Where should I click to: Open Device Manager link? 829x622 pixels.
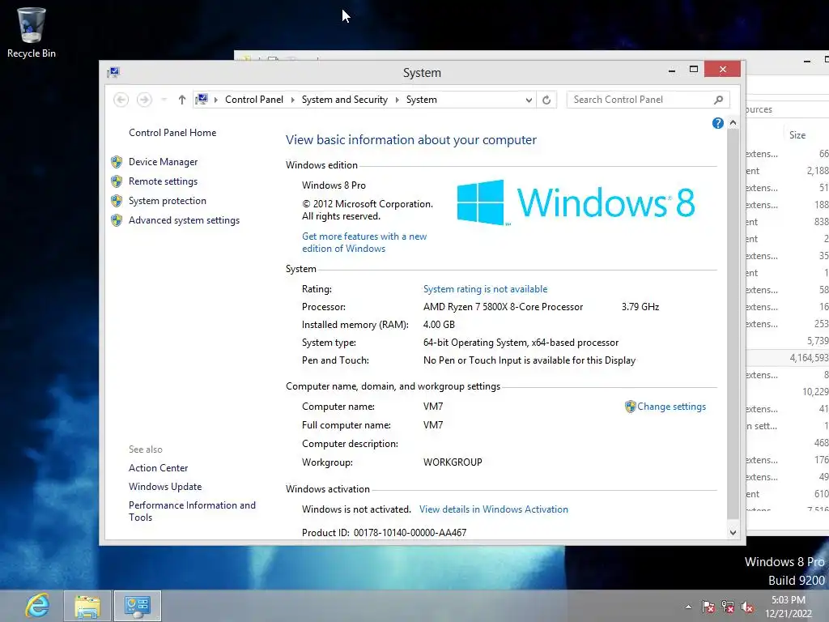pos(163,162)
